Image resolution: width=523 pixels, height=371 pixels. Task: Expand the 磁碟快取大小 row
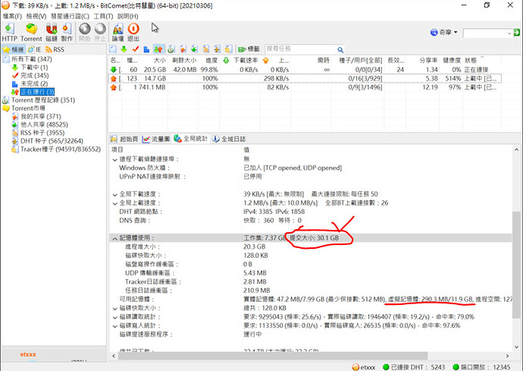114,309
